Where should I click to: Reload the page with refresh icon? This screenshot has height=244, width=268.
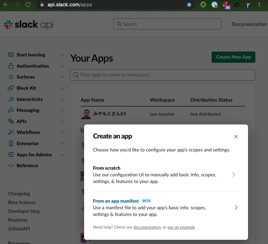click(28, 5)
